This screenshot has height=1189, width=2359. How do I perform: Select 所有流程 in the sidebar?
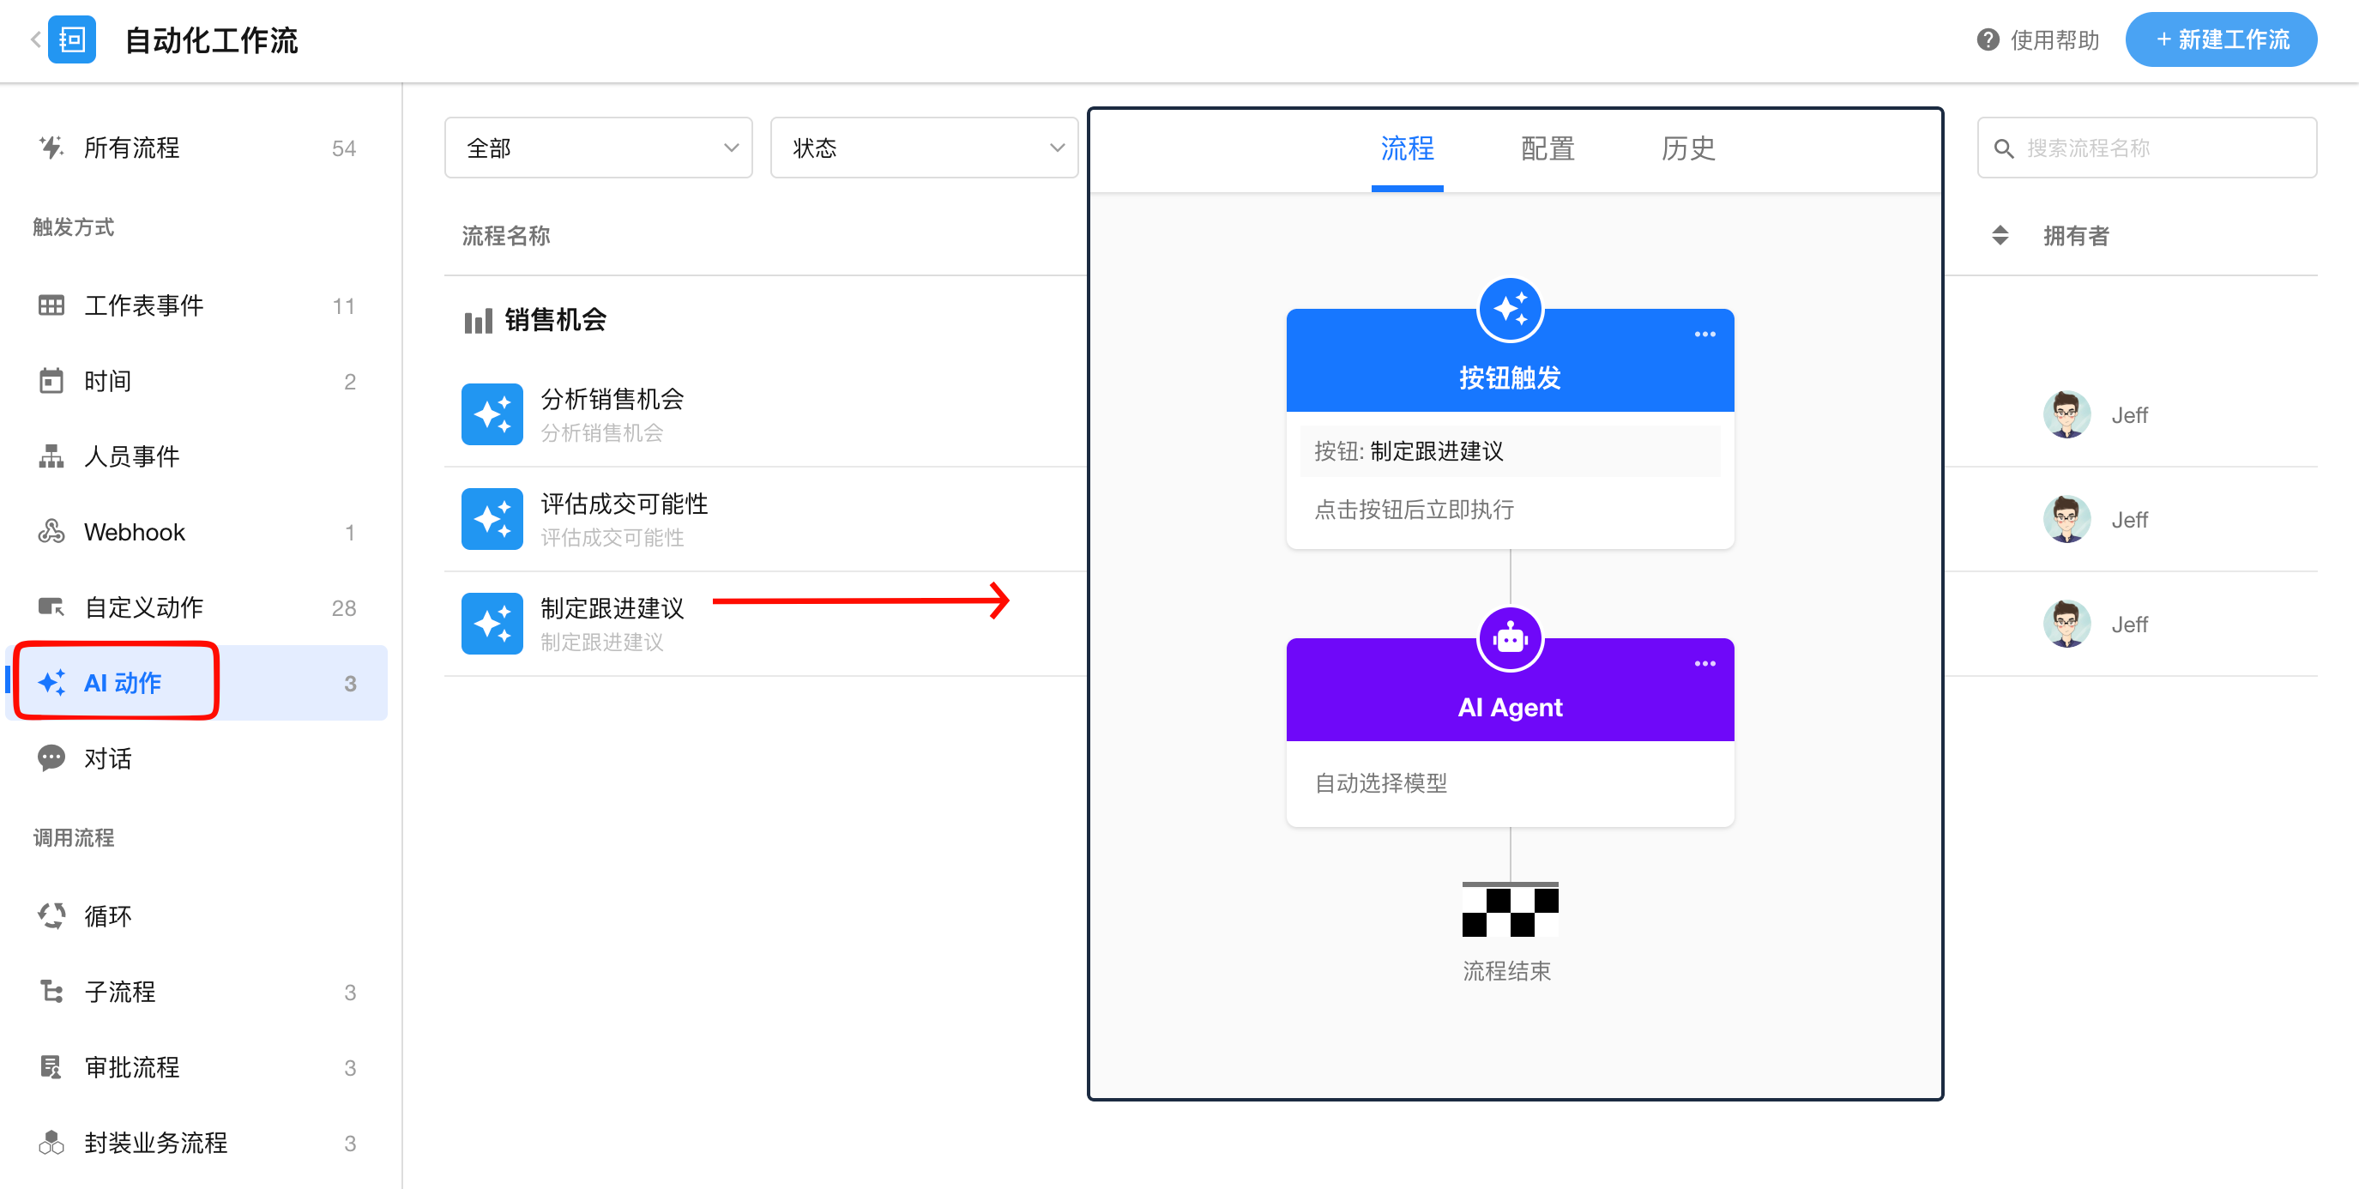[132, 148]
